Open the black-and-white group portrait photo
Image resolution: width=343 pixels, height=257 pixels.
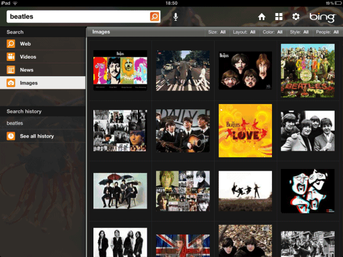pyautogui.click(x=308, y=131)
